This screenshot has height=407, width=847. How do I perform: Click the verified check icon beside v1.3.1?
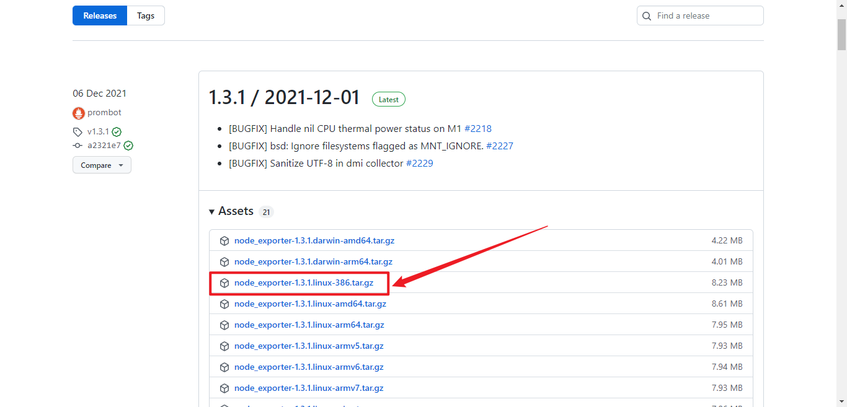(x=117, y=132)
